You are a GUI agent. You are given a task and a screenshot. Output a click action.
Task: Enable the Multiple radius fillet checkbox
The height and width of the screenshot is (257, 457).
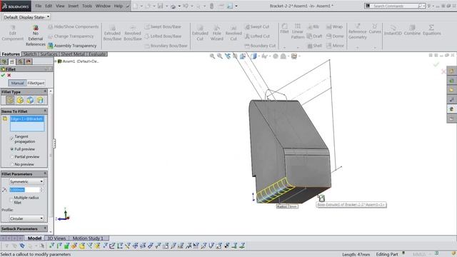11,200
